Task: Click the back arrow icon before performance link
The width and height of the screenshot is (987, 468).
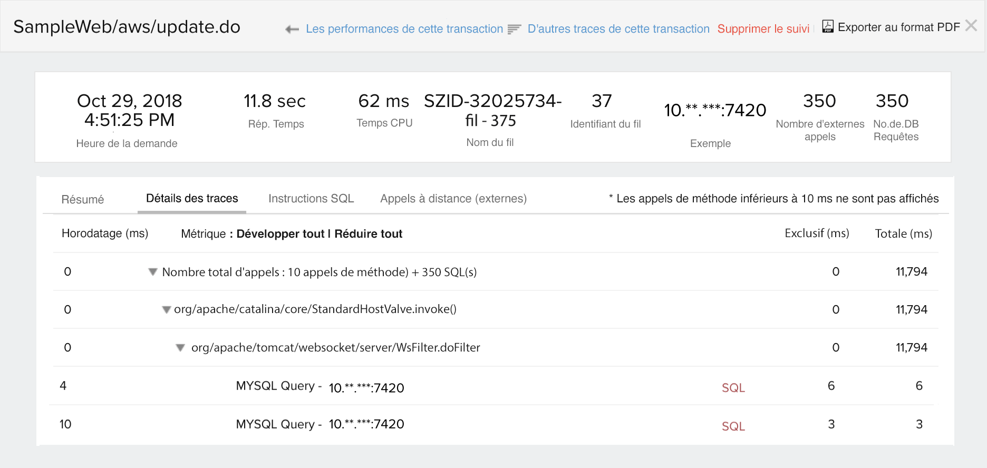Action: coord(292,30)
